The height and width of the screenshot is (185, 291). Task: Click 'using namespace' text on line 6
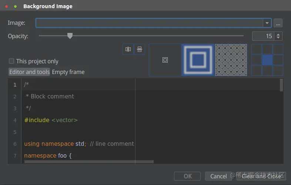49,144
